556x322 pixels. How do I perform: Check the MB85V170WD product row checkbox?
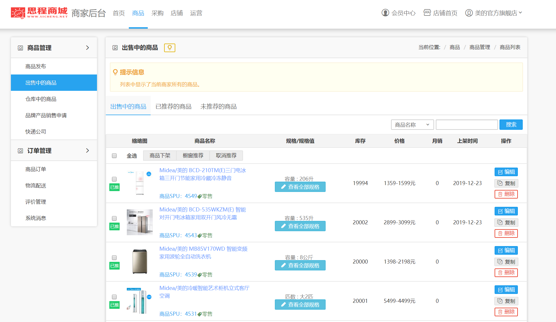114,258
